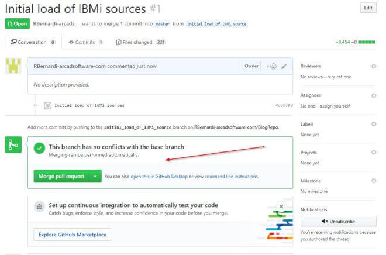Screen dimensions: 386x255
Task: Dismiss the continuous integration prompt
Action: 281,206
